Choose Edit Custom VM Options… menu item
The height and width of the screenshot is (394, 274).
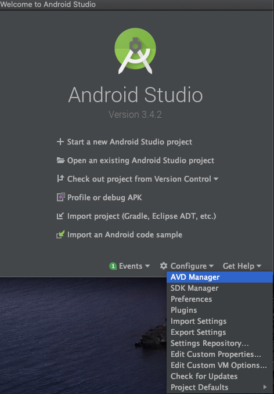click(x=219, y=366)
